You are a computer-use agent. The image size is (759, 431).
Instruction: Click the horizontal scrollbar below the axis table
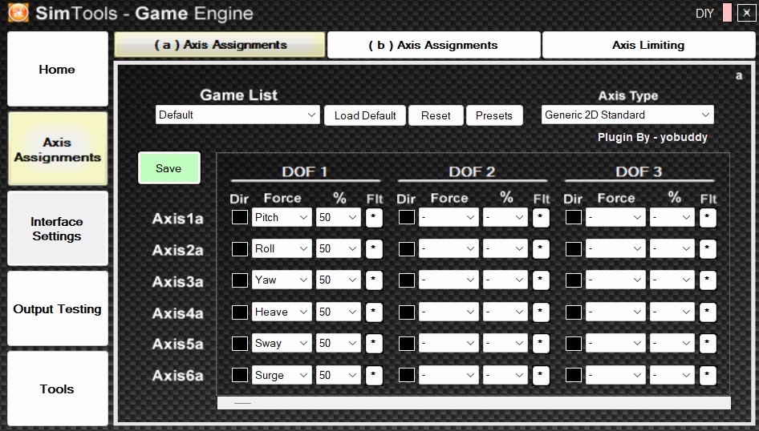point(473,403)
